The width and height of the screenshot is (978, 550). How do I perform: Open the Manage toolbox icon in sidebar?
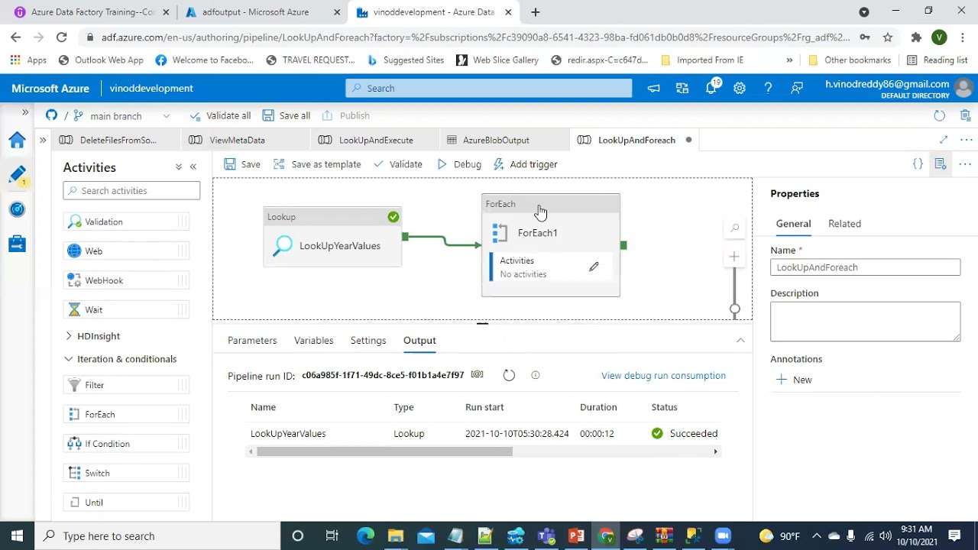17,244
